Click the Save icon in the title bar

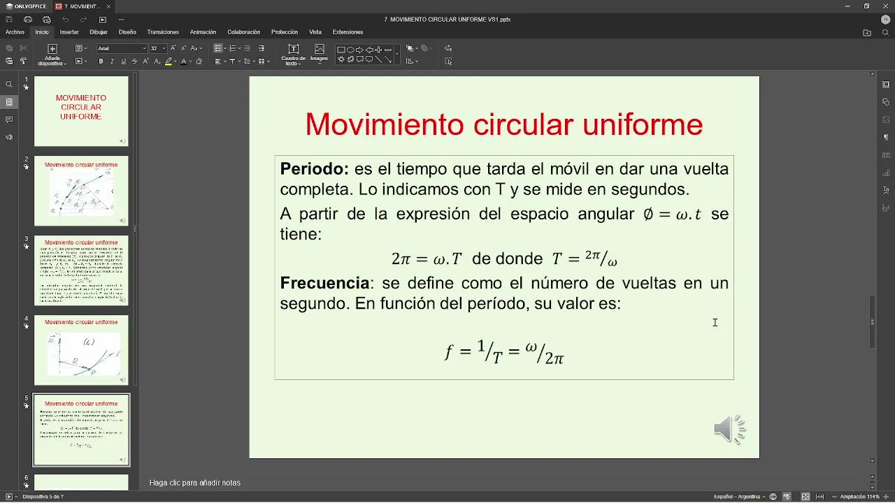(9, 20)
